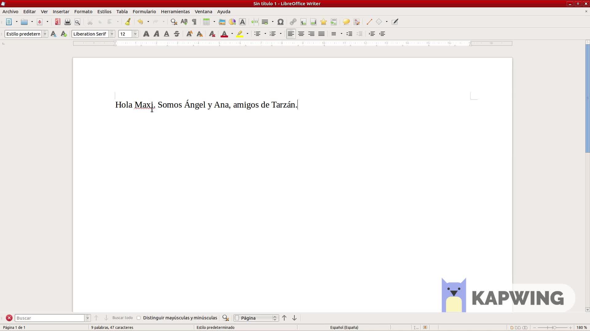Image resolution: width=590 pixels, height=331 pixels.
Task: Apply strikethrough formatting
Action: coord(177,34)
